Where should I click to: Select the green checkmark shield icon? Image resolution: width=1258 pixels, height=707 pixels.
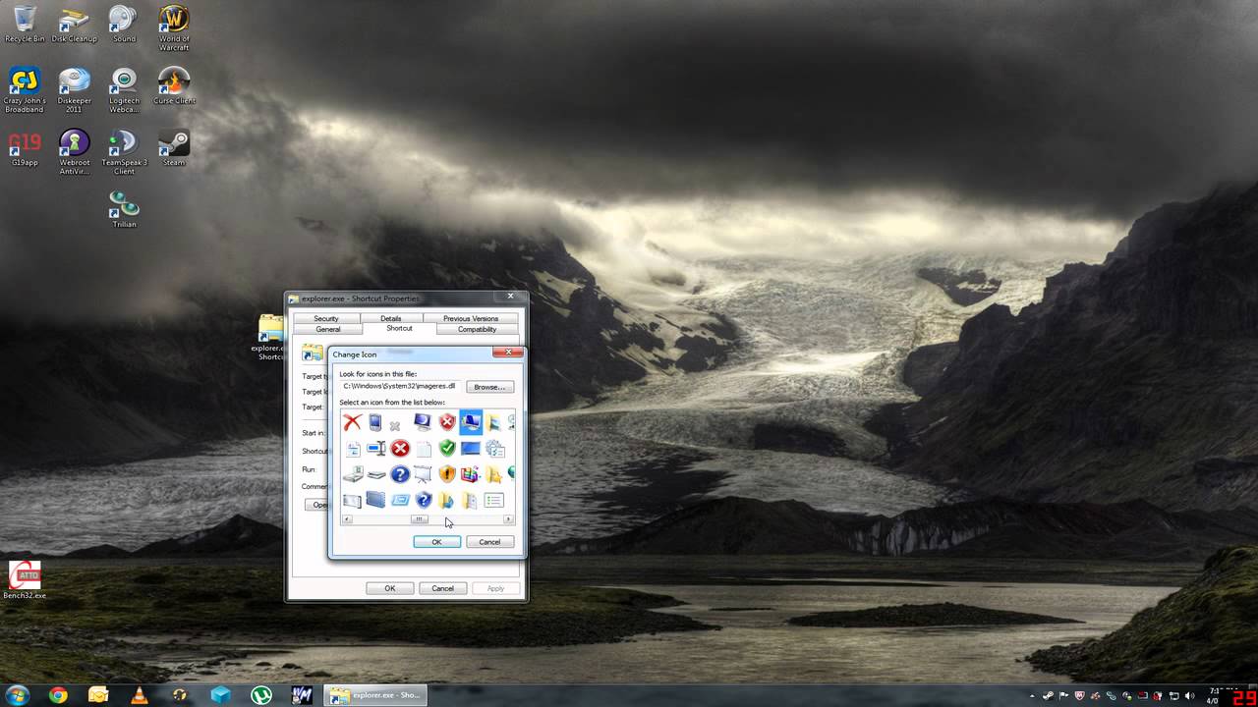click(x=447, y=448)
